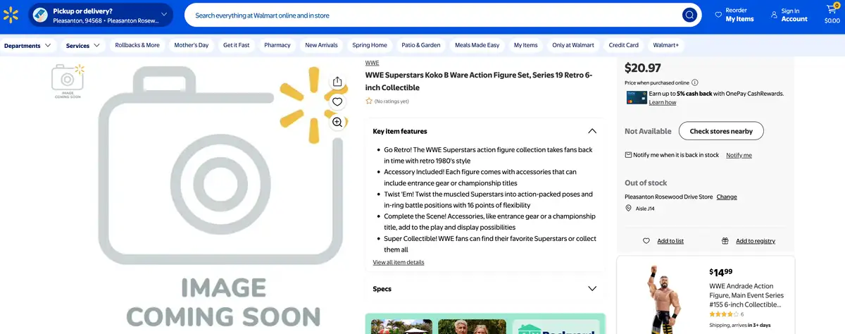Click the share icon on product image
845x334 pixels.
(x=337, y=82)
